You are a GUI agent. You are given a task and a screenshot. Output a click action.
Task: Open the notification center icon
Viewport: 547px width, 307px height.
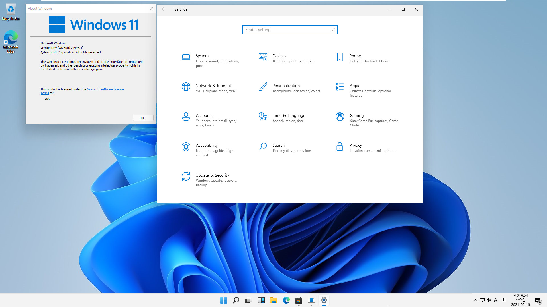tap(538, 300)
